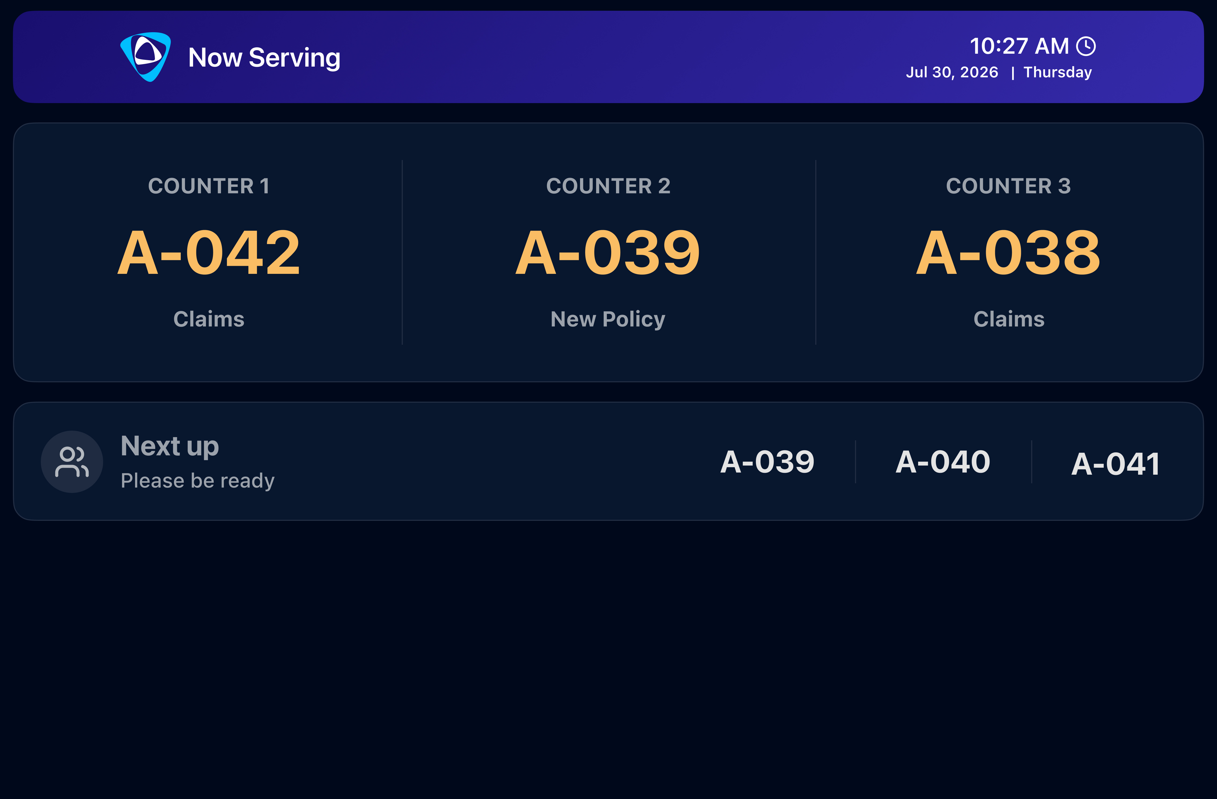The width and height of the screenshot is (1217, 799).
Task: Select the COUNTER 3 heading
Action: (x=1008, y=186)
